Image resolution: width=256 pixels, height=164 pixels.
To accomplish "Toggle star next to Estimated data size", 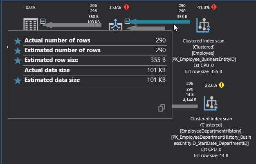I will [x=18, y=80].
